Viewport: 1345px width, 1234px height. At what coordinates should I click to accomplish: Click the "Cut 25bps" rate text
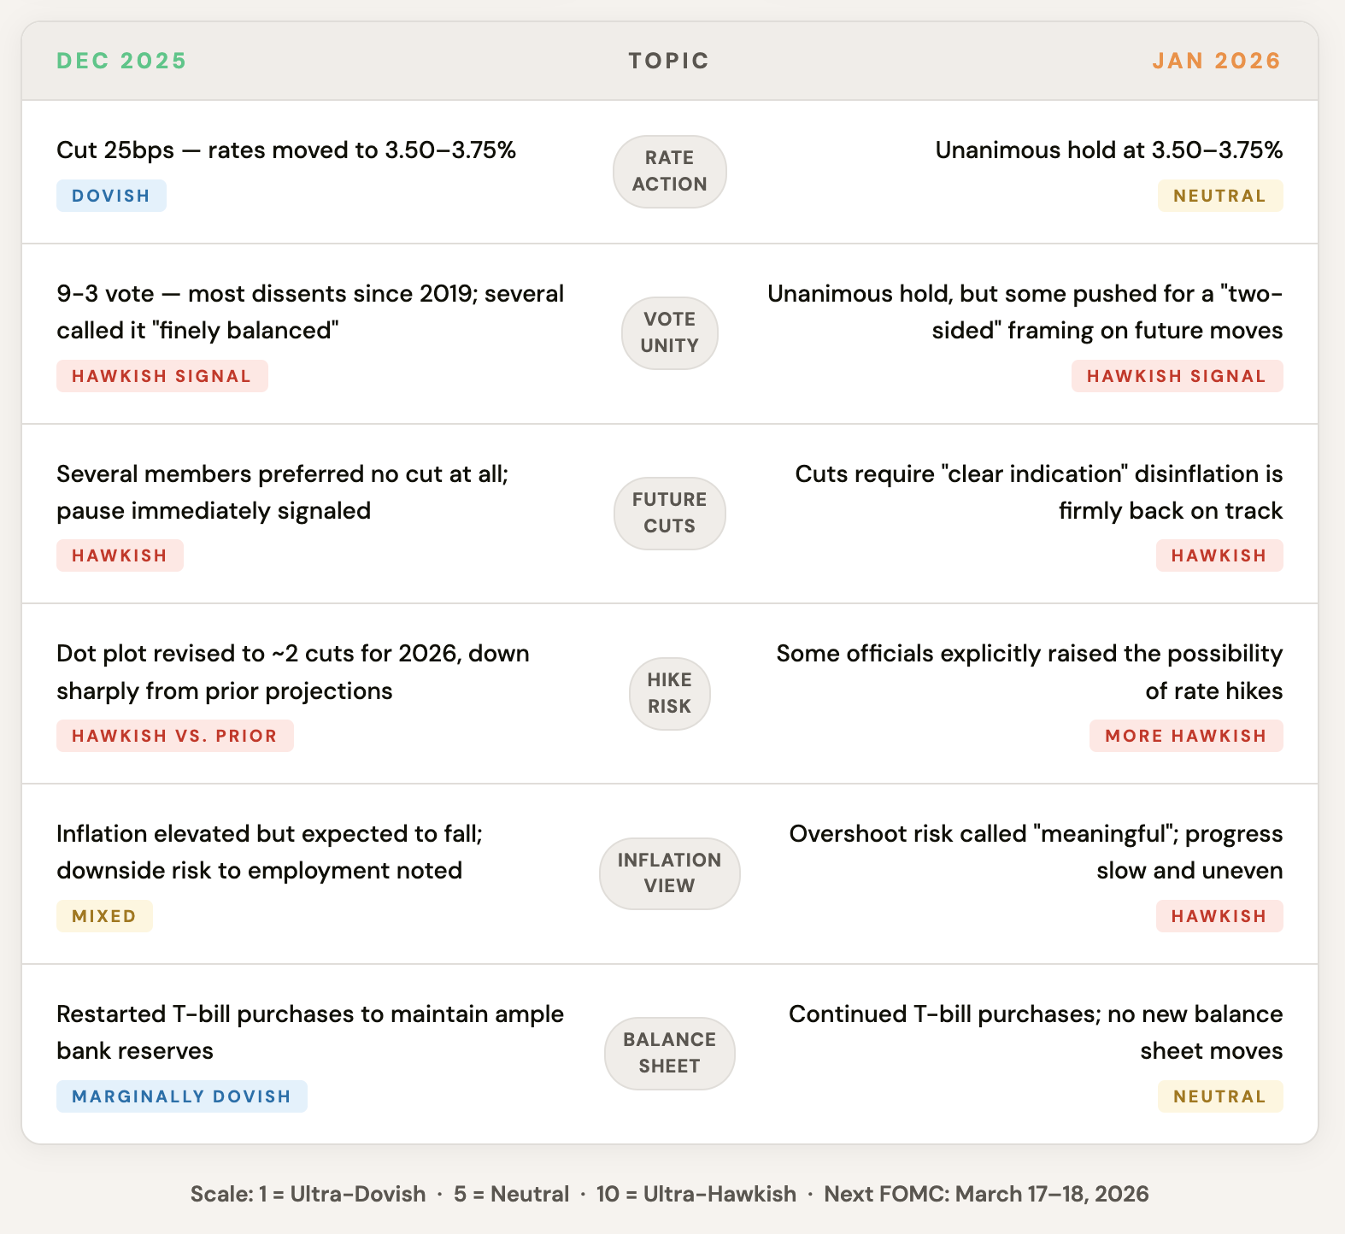coord(286,150)
